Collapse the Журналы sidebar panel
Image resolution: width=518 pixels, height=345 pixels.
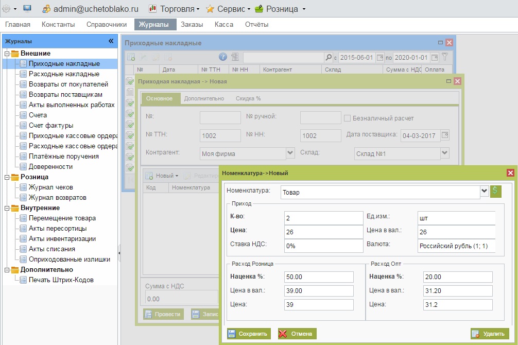(x=111, y=41)
